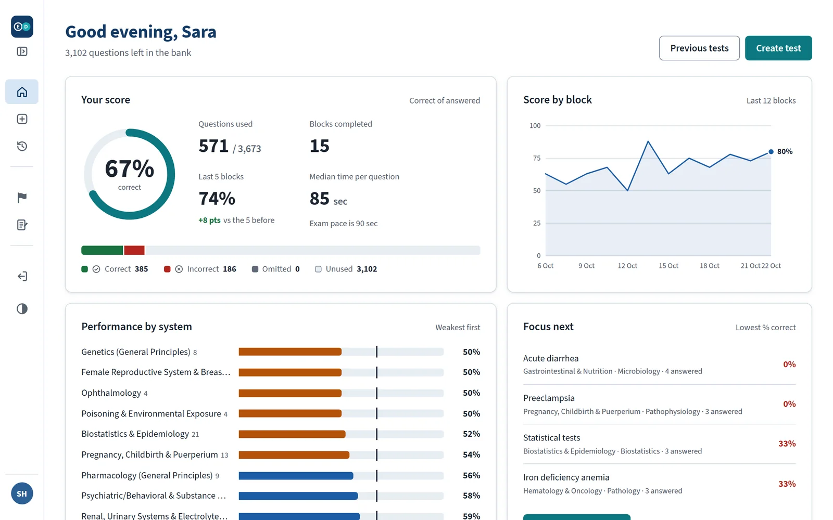Click the Omitted legend swatch
The image size is (833, 520).
[x=255, y=269]
